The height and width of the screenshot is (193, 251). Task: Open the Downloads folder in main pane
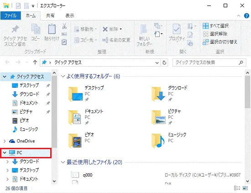pos(169,94)
